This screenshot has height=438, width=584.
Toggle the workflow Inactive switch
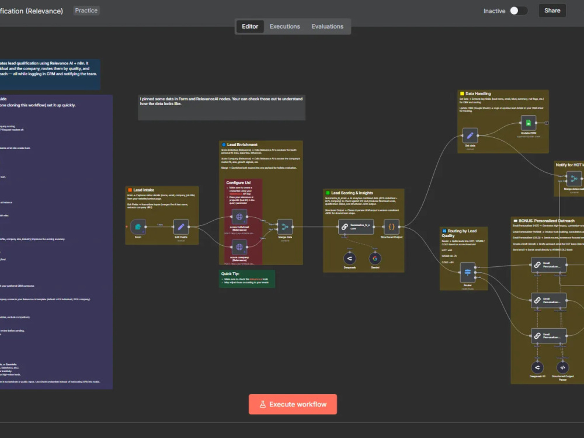pyautogui.click(x=519, y=11)
